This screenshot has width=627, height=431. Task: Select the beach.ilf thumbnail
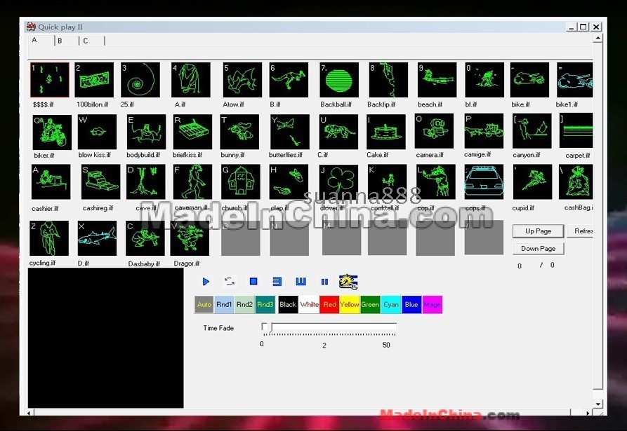tap(437, 80)
